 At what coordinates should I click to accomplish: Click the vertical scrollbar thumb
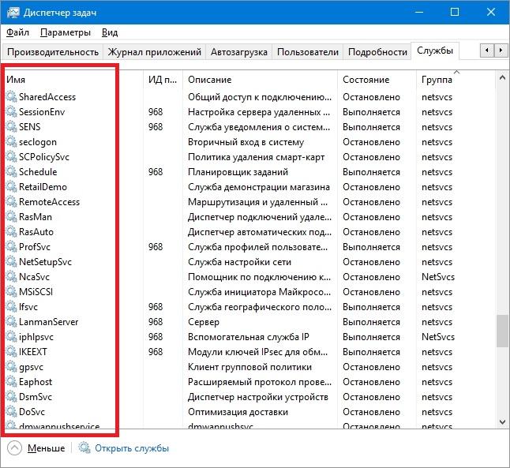tap(502, 331)
